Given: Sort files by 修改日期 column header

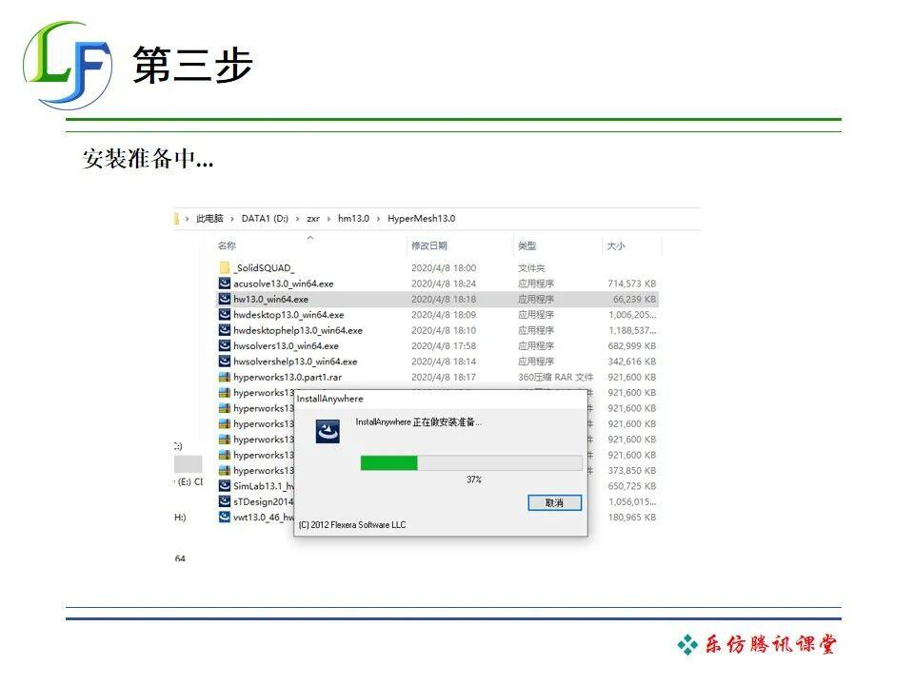Looking at the screenshot, I should tap(429, 245).
